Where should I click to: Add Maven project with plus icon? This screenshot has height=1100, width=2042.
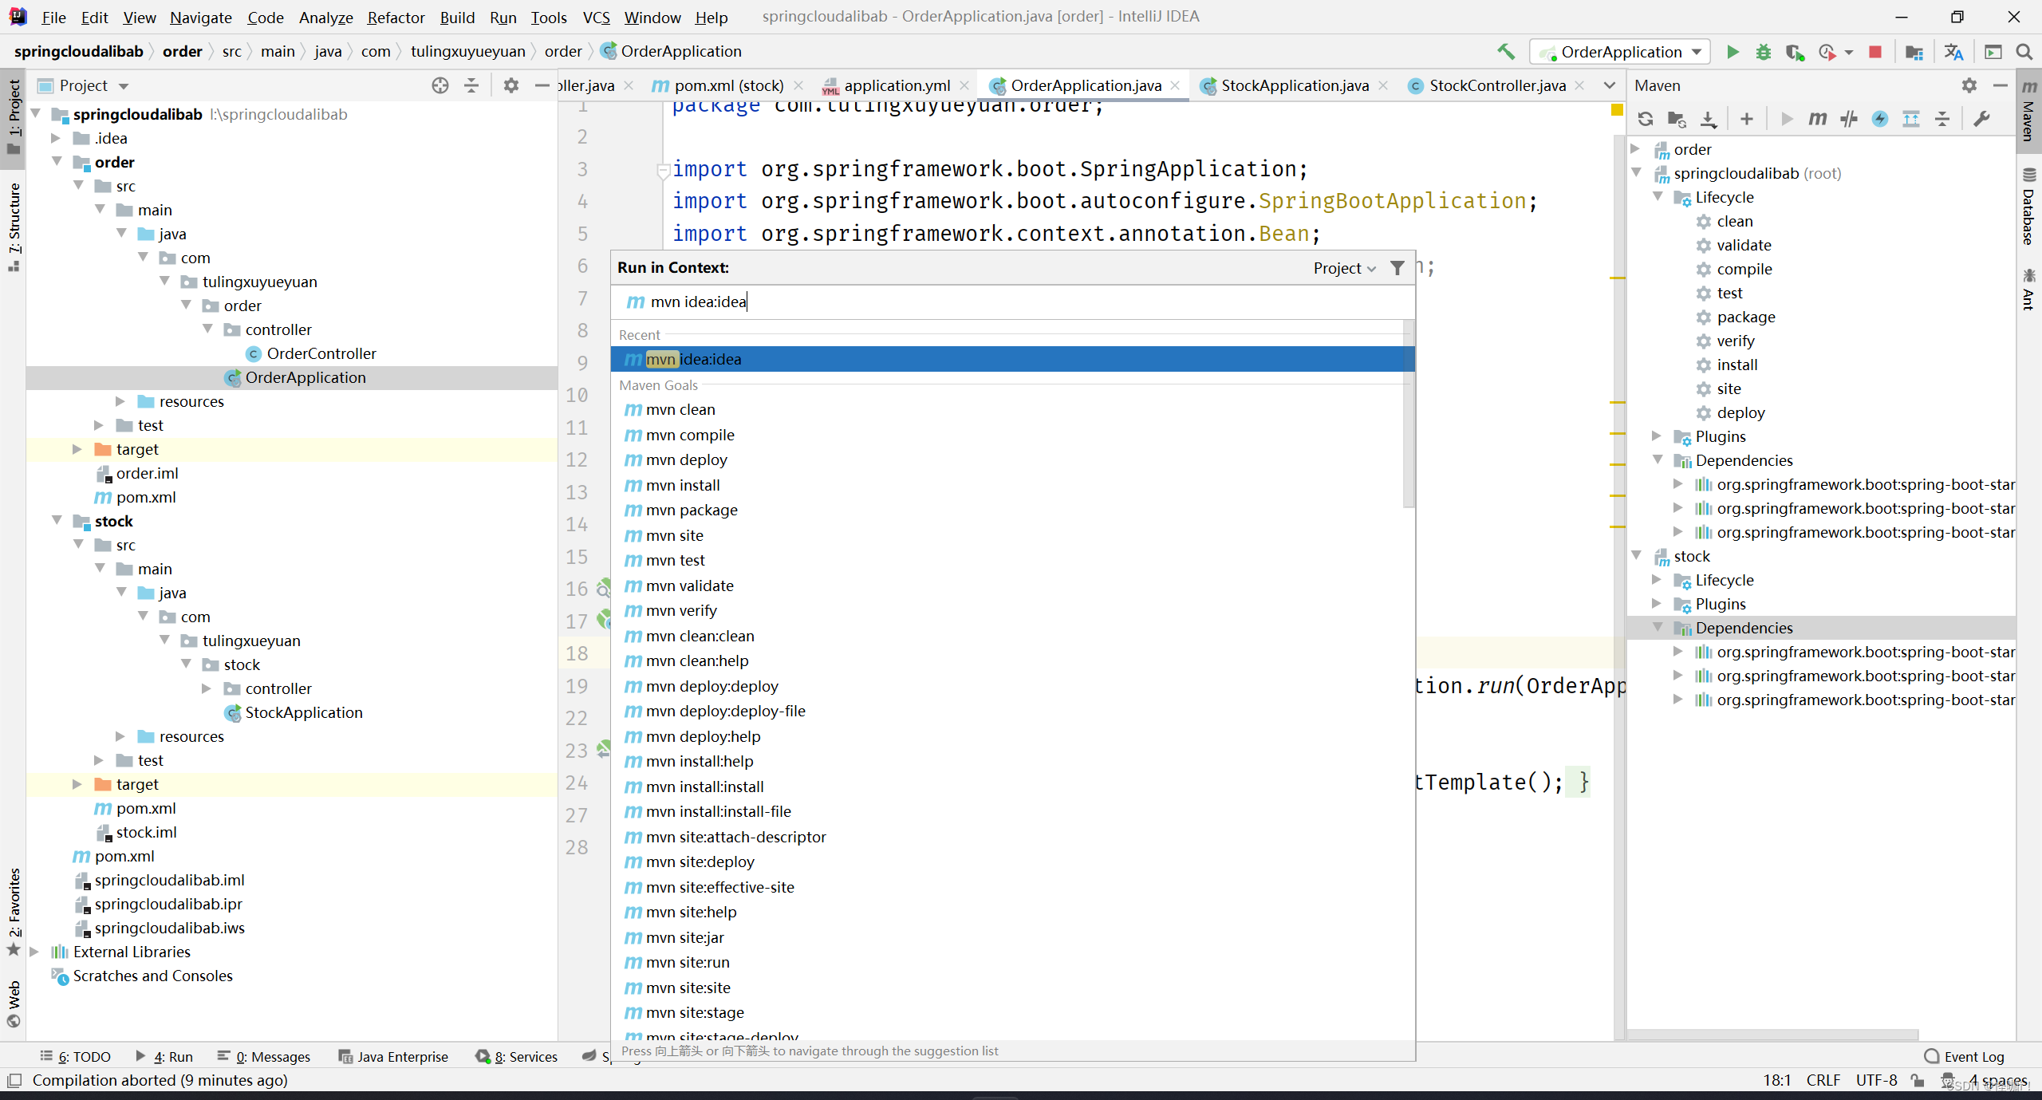pos(1747,119)
